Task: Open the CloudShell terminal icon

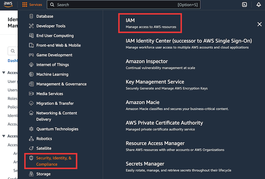Action: (x=244, y=5)
